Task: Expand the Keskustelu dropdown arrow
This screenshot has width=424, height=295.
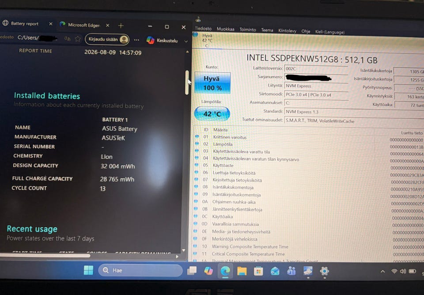Action: [x=186, y=41]
